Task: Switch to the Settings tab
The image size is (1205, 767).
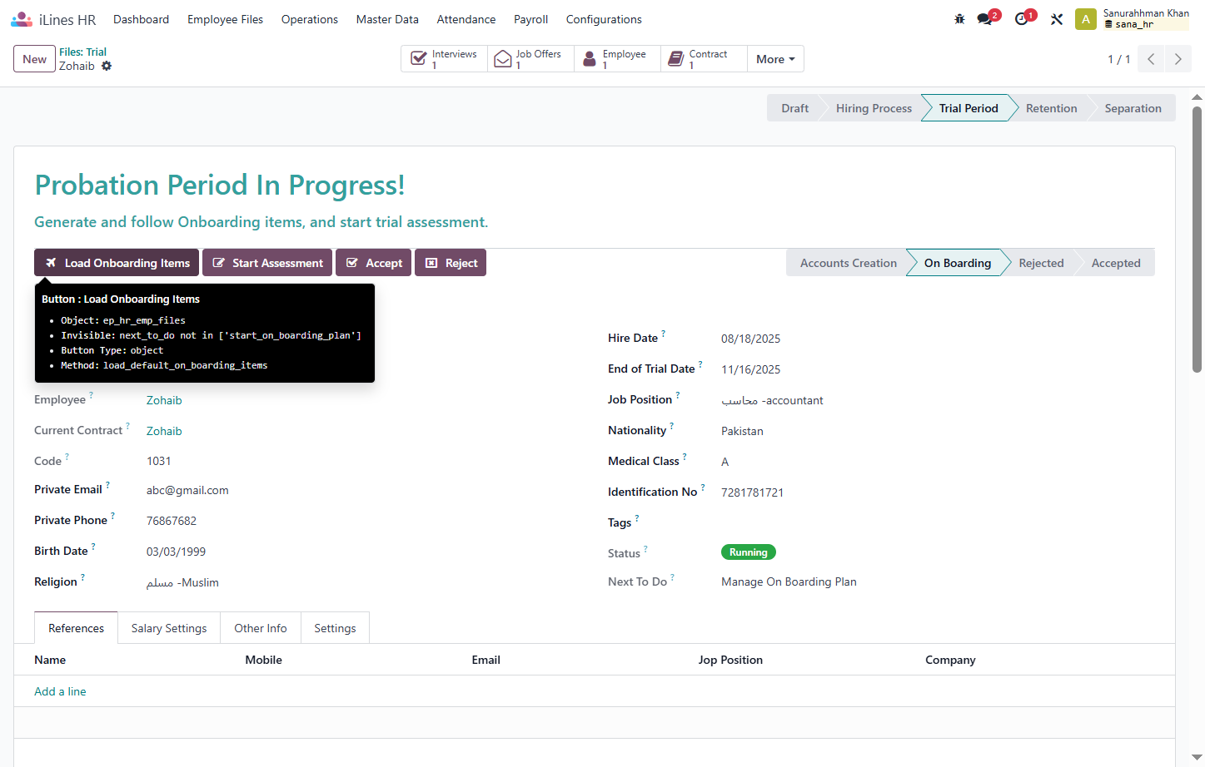Action: click(x=335, y=628)
